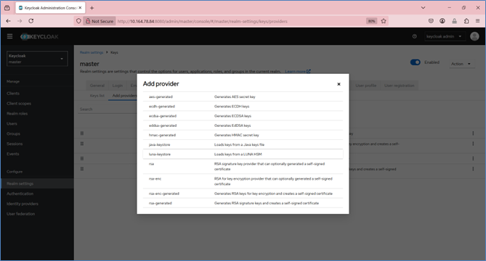Viewport: 486px width, 261px height.
Task: Select the rsa-generated provider
Action: (x=243, y=203)
